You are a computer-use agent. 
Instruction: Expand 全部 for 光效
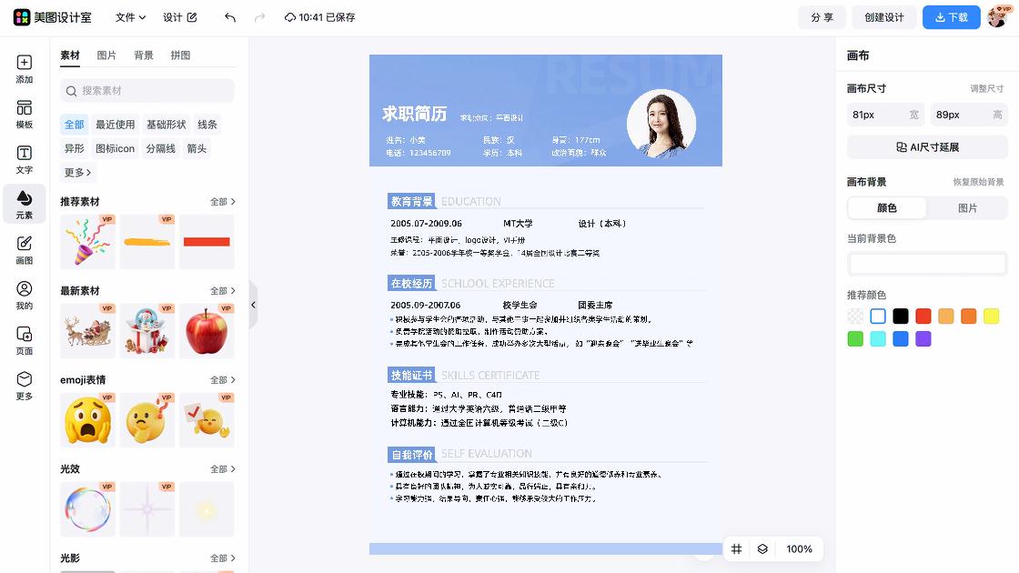[x=222, y=469]
